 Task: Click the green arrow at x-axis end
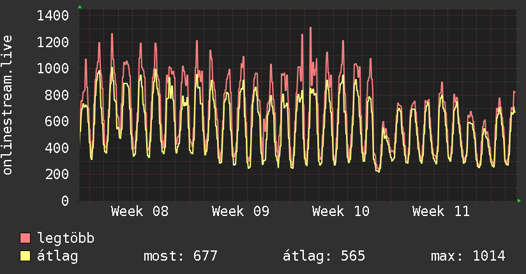point(519,201)
